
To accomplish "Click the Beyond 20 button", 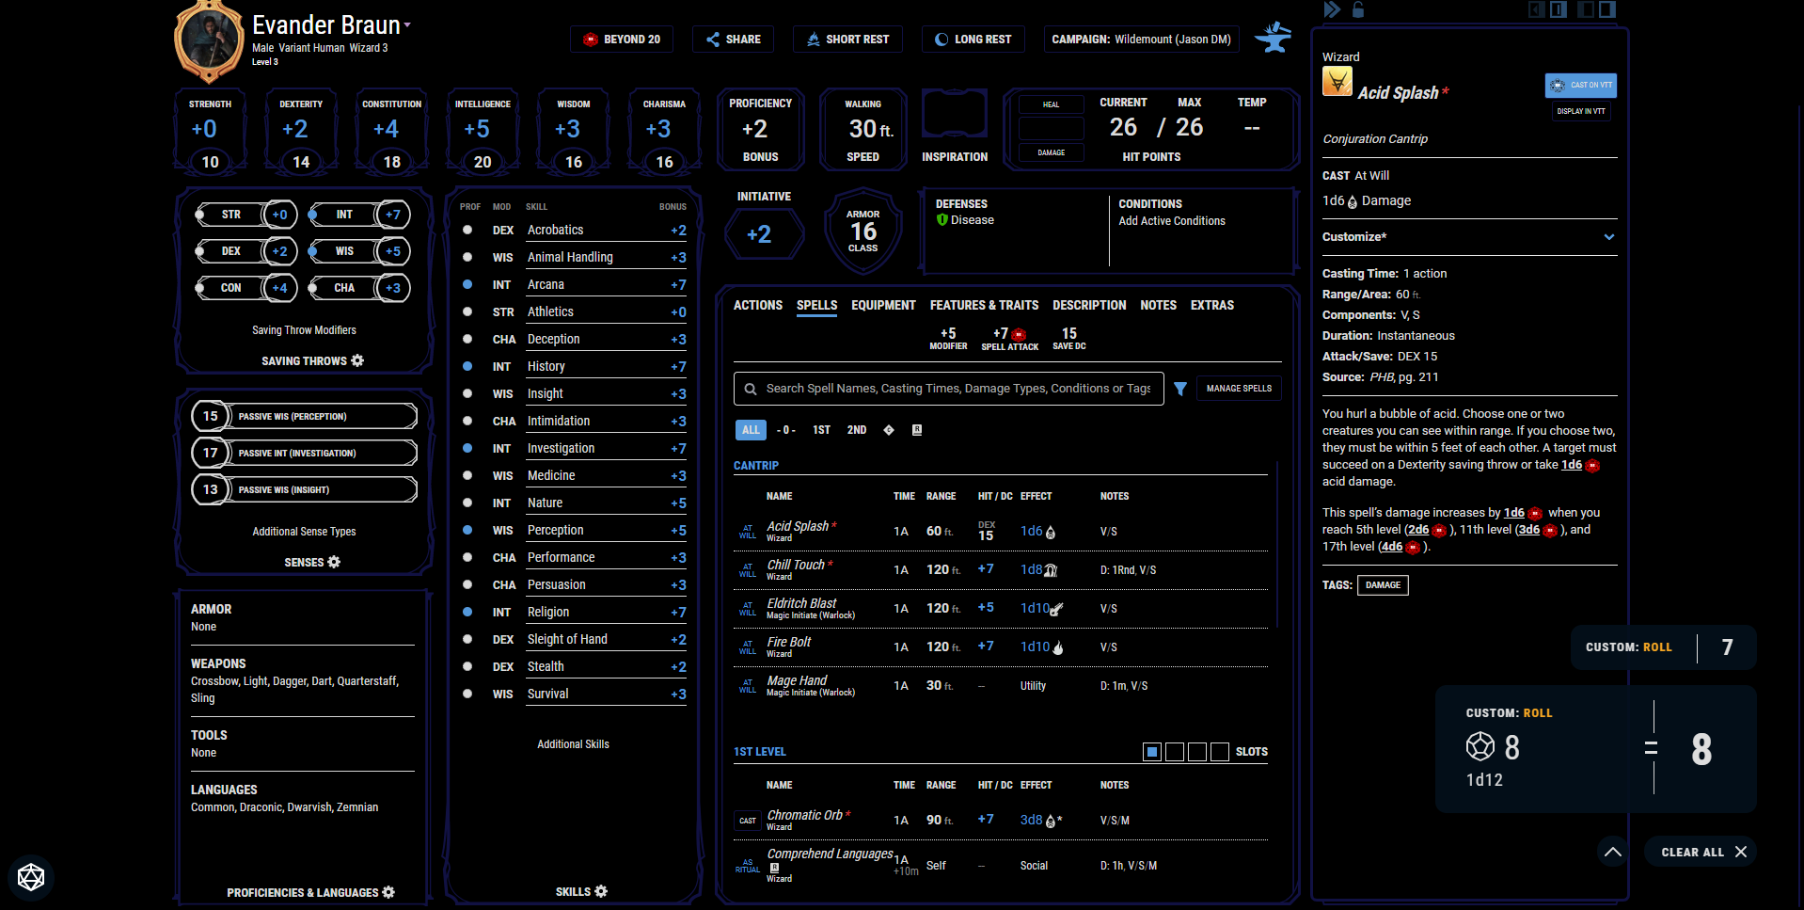I will [x=622, y=40].
